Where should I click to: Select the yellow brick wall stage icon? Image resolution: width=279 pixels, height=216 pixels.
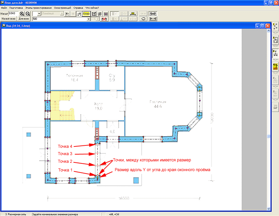coord(275,65)
